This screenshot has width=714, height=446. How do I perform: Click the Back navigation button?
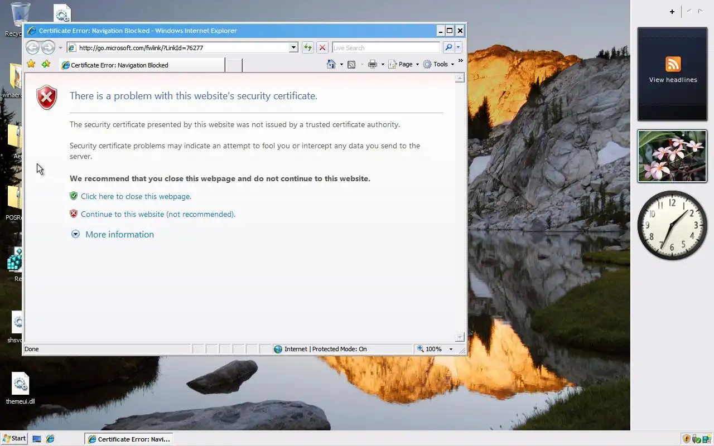point(32,47)
